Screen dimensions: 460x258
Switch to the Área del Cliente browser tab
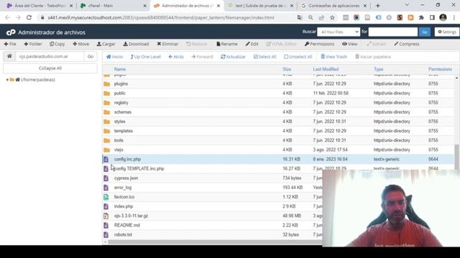[x=40, y=6]
